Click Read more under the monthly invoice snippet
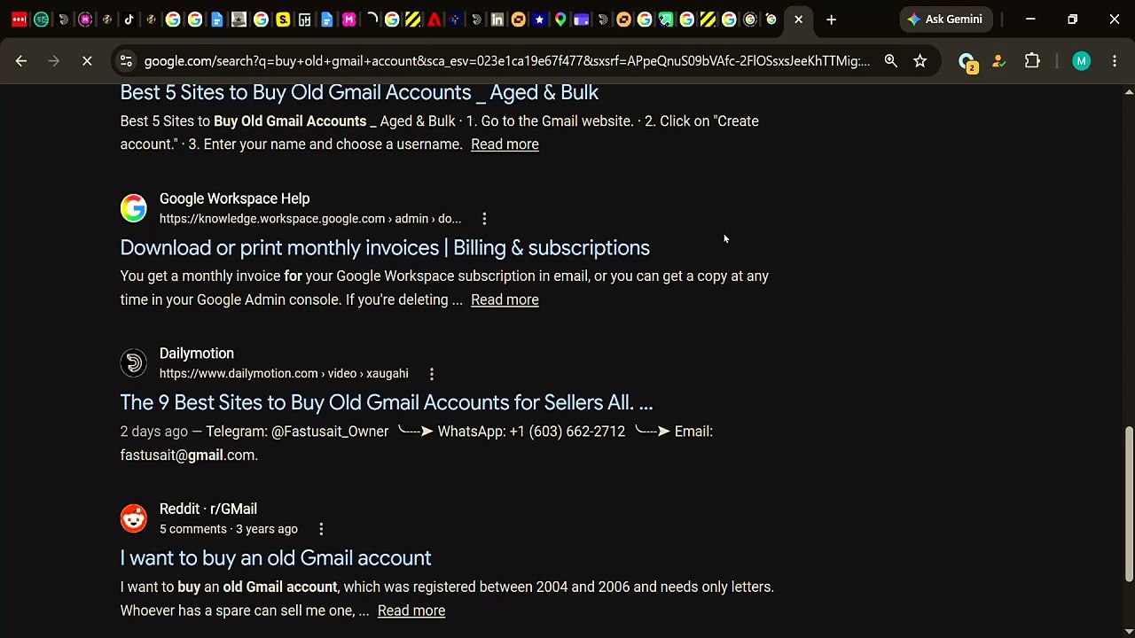Screen dimensions: 1135x638 (x=505, y=300)
